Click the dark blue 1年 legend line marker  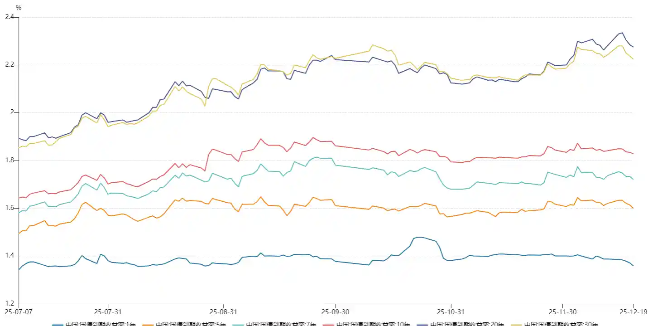(x=58, y=324)
